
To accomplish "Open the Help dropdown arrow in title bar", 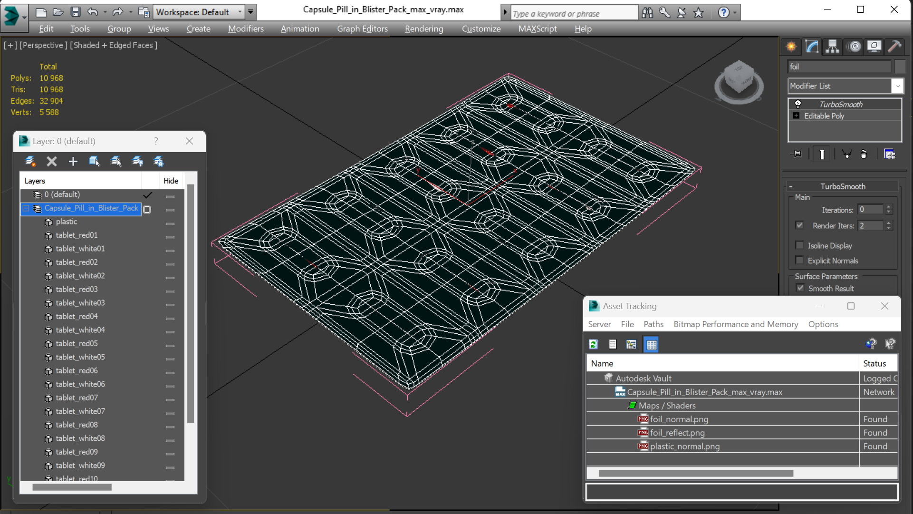I will tap(735, 13).
